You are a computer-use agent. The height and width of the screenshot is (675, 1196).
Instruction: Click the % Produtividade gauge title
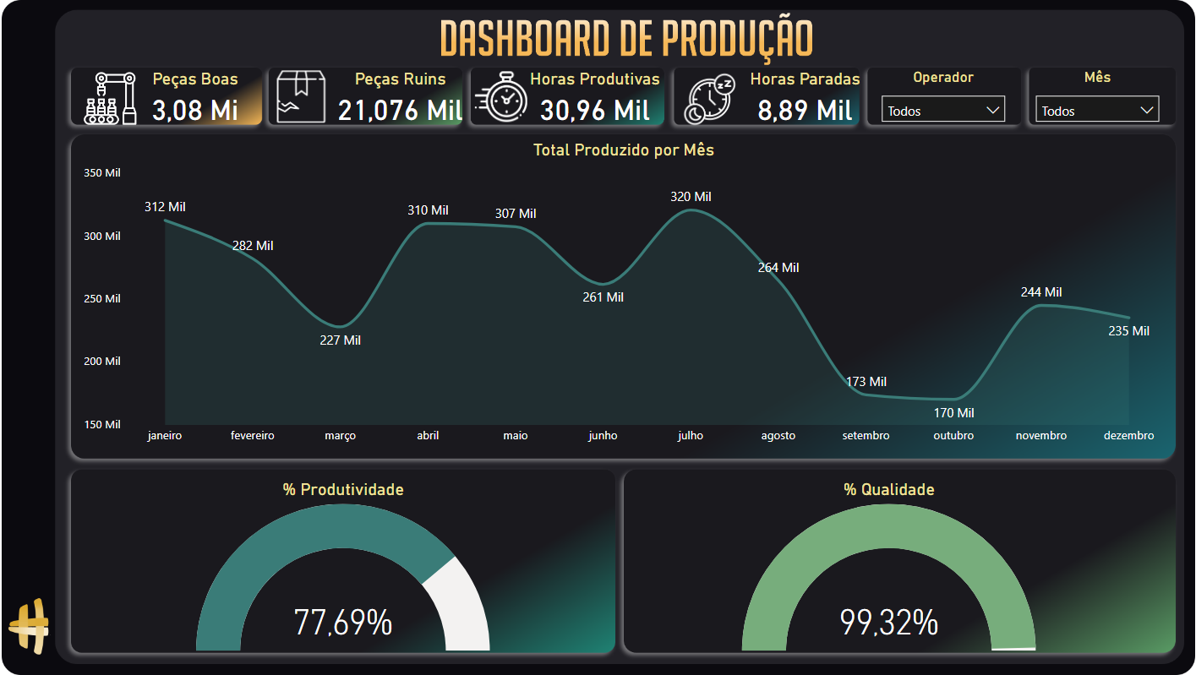pos(343,490)
